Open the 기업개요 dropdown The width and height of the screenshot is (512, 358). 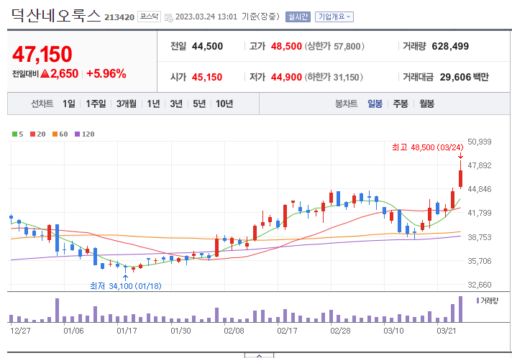tap(334, 17)
